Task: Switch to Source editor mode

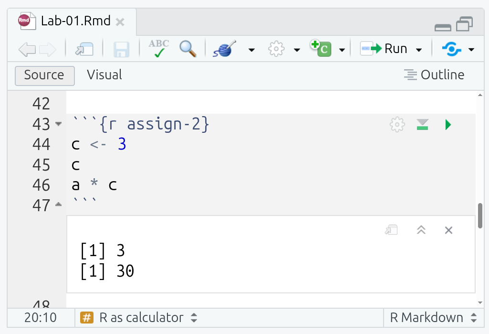Action: click(x=44, y=75)
